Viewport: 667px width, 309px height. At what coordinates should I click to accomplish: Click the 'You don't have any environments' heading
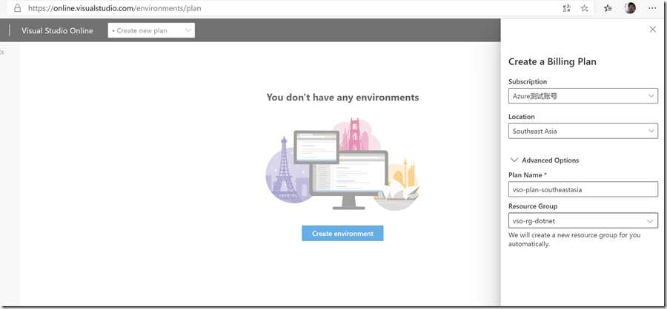(x=342, y=98)
